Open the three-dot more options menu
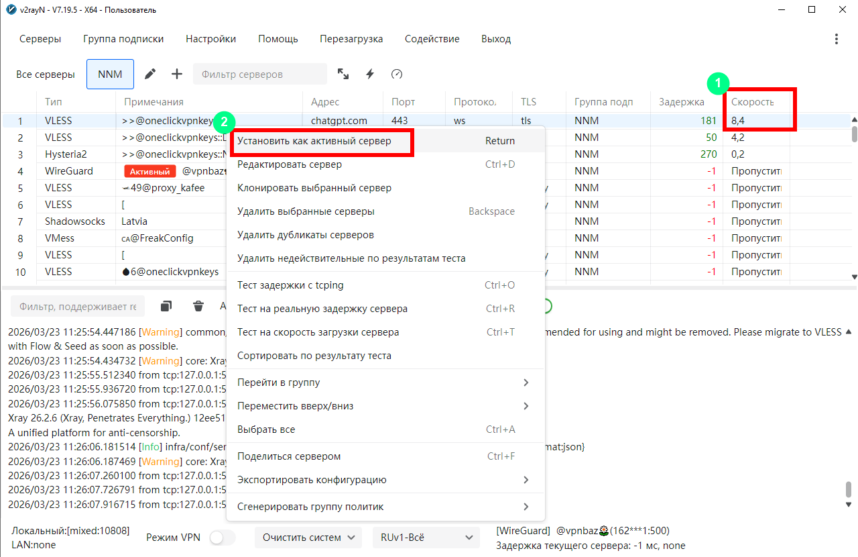This screenshot has height=557, width=858. [836, 39]
